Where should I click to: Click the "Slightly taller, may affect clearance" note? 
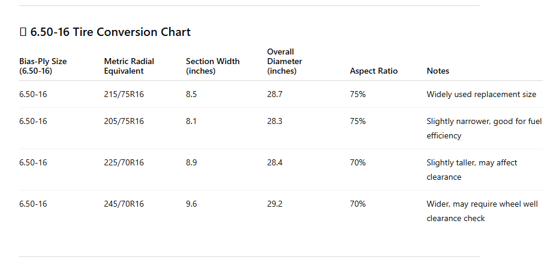[471, 170]
